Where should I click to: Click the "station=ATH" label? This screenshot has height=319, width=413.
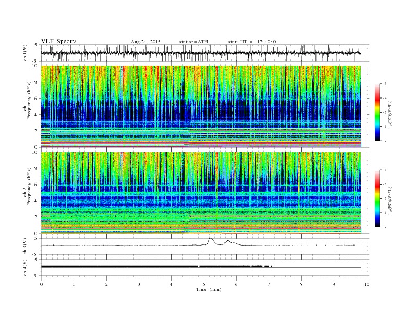pos(193,42)
